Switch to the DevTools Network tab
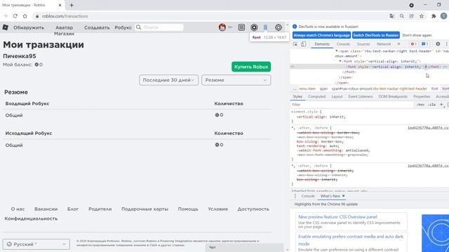Screen dimensions: 449x252 coord(384,44)
